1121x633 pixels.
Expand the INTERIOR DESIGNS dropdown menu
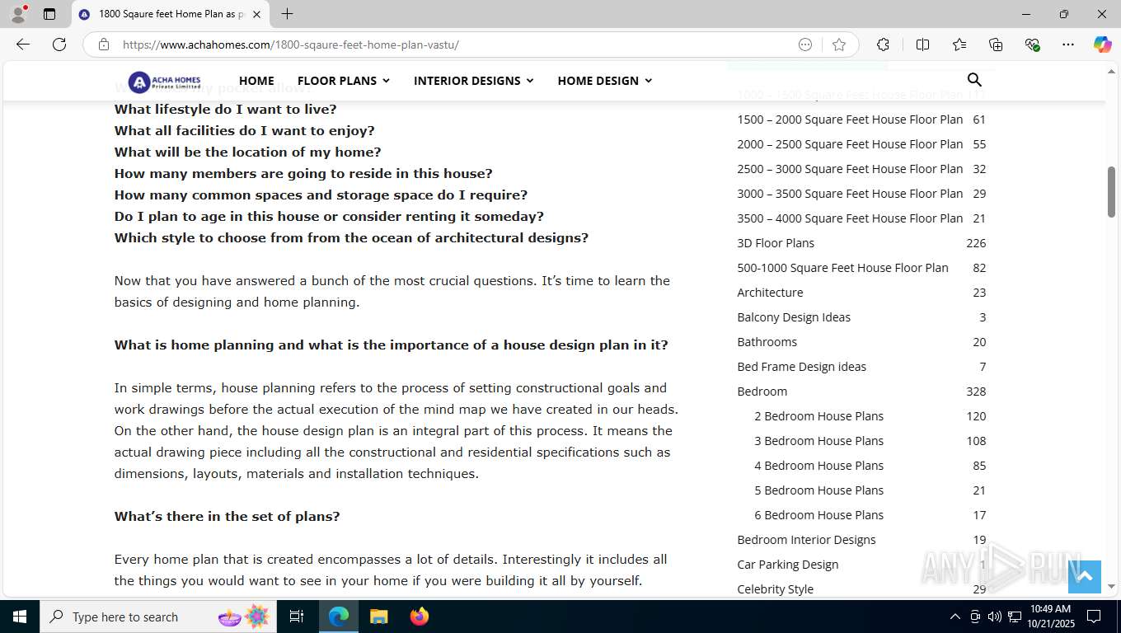(x=474, y=81)
